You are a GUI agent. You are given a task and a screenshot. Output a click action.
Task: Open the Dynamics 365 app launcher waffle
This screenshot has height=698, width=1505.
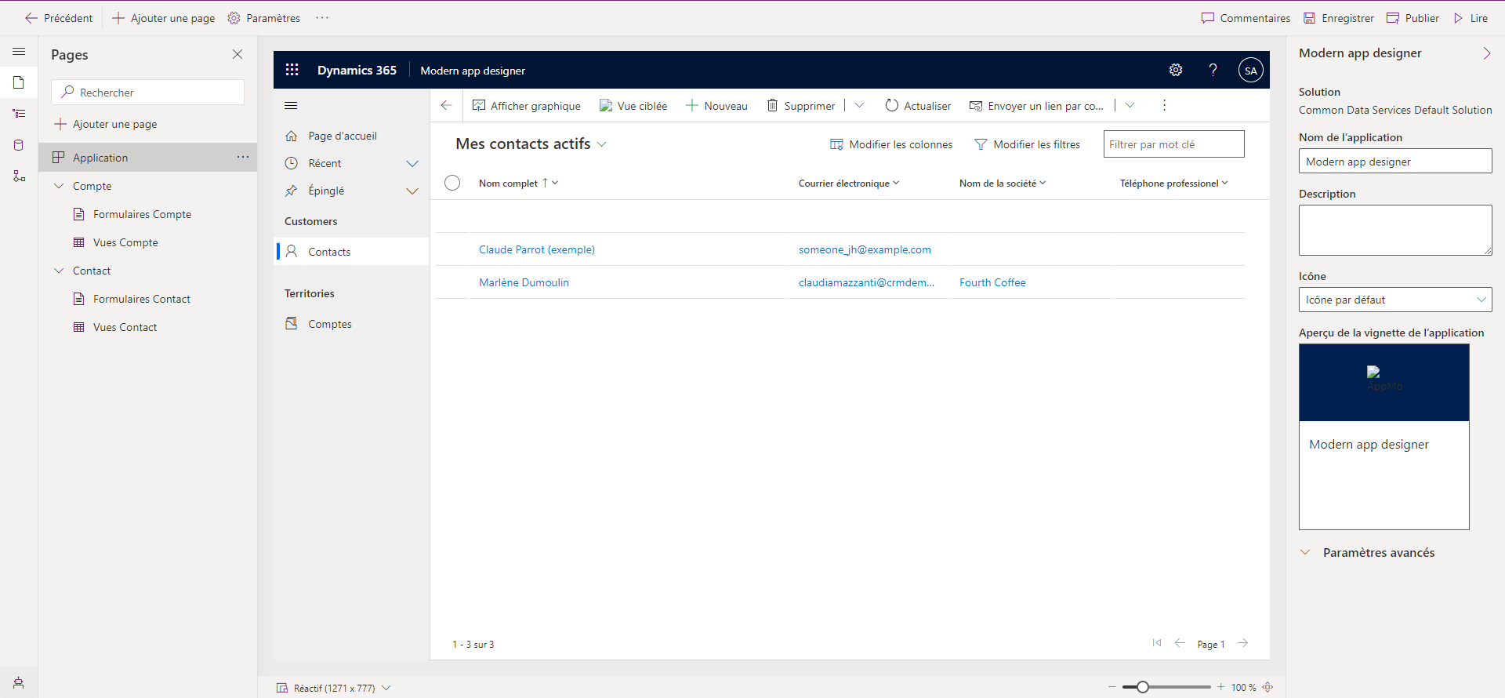(x=292, y=70)
